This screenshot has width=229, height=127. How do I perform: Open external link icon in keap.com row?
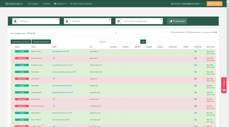pyautogui.click(x=54, y=79)
